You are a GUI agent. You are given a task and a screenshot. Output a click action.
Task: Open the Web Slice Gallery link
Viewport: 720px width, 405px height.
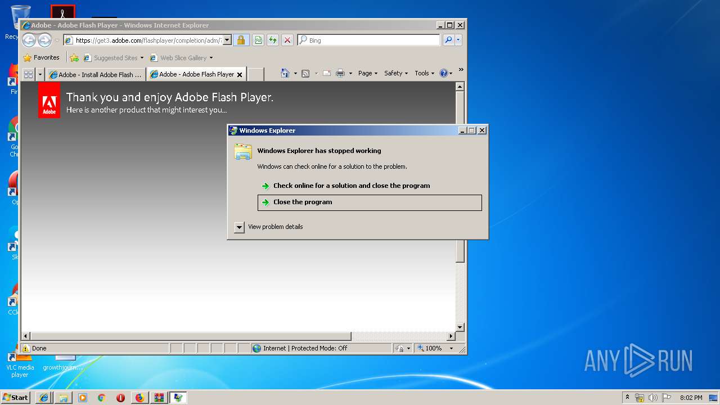[181, 57]
